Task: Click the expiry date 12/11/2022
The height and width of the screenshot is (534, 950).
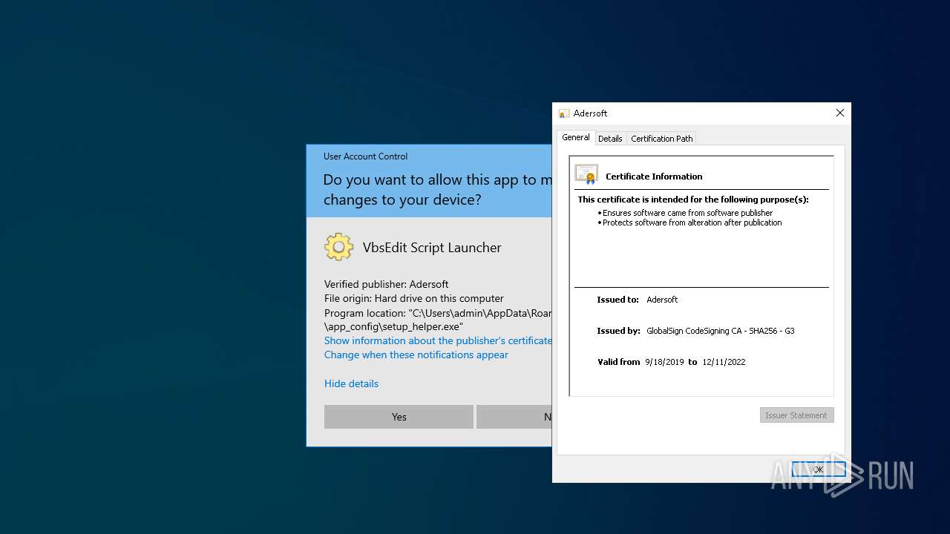Action: click(x=724, y=362)
